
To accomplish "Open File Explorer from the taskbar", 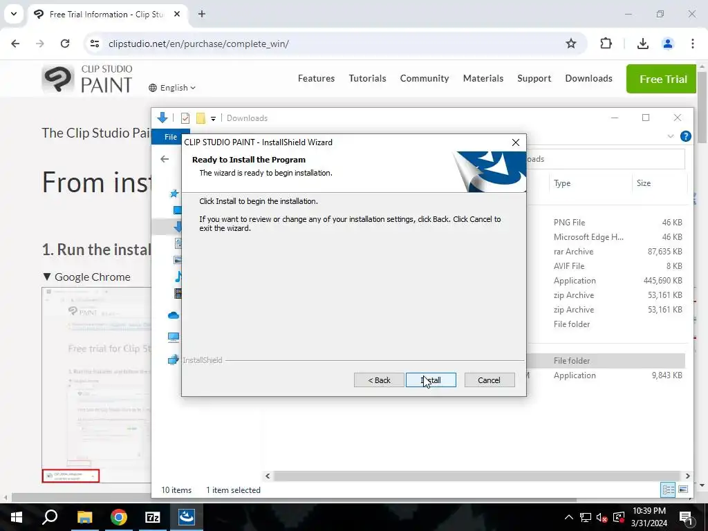I will tap(84, 517).
